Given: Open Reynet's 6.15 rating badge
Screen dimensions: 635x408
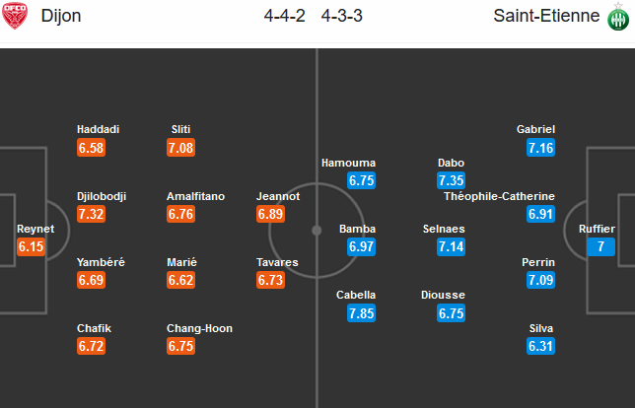Looking at the screenshot, I should point(33,247).
